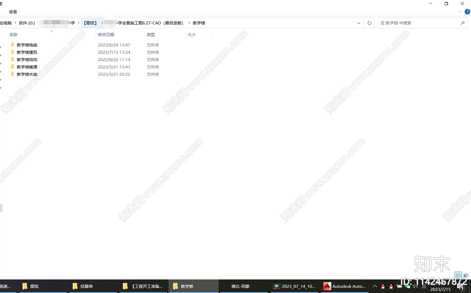Switch to details view layout icon
The image size is (471, 293).
458,275
